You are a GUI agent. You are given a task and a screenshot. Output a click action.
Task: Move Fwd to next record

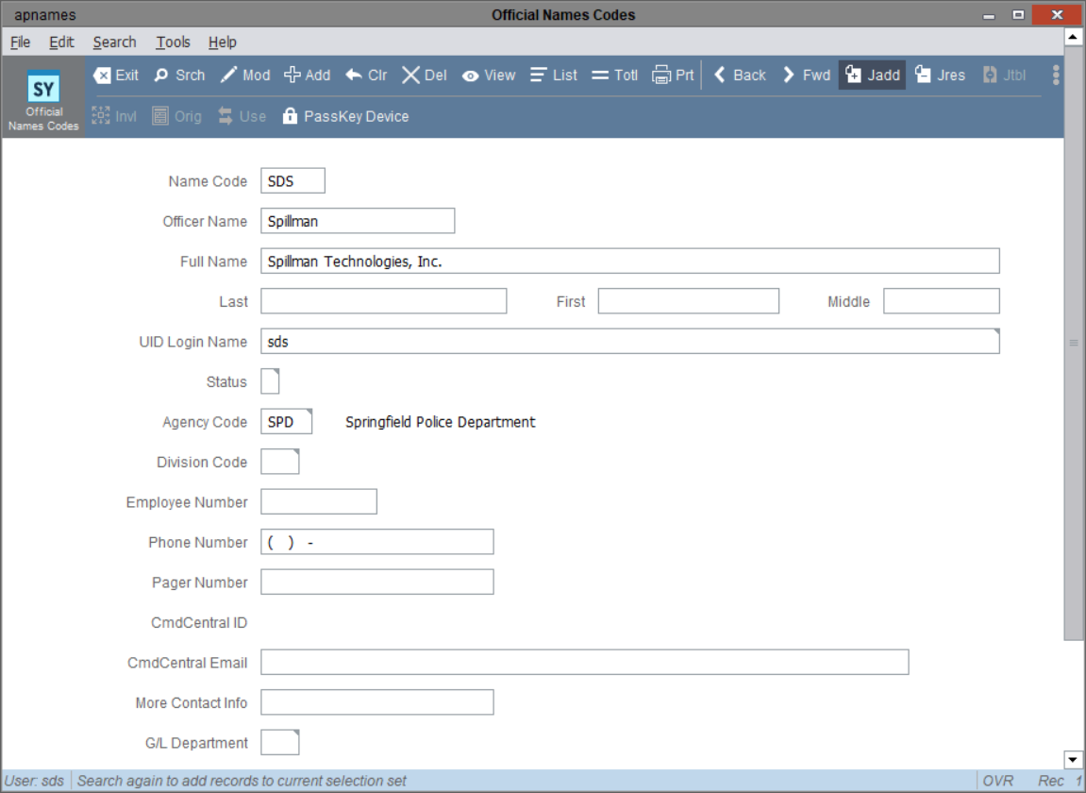(x=806, y=75)
